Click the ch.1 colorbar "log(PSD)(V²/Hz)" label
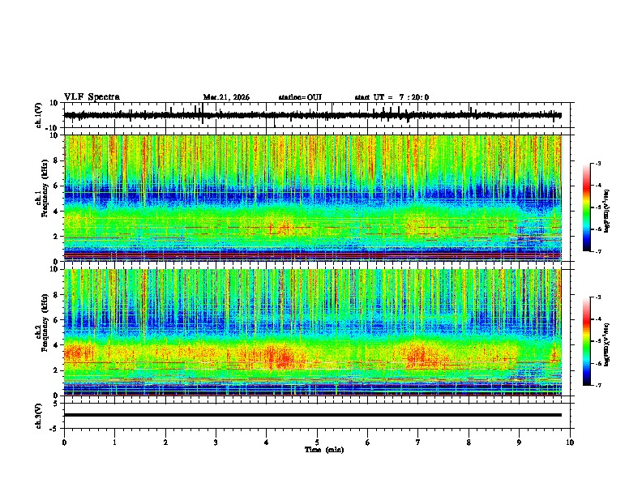This screenshot has width=642, height=496. pyautogui.click(x=607, y=211)
